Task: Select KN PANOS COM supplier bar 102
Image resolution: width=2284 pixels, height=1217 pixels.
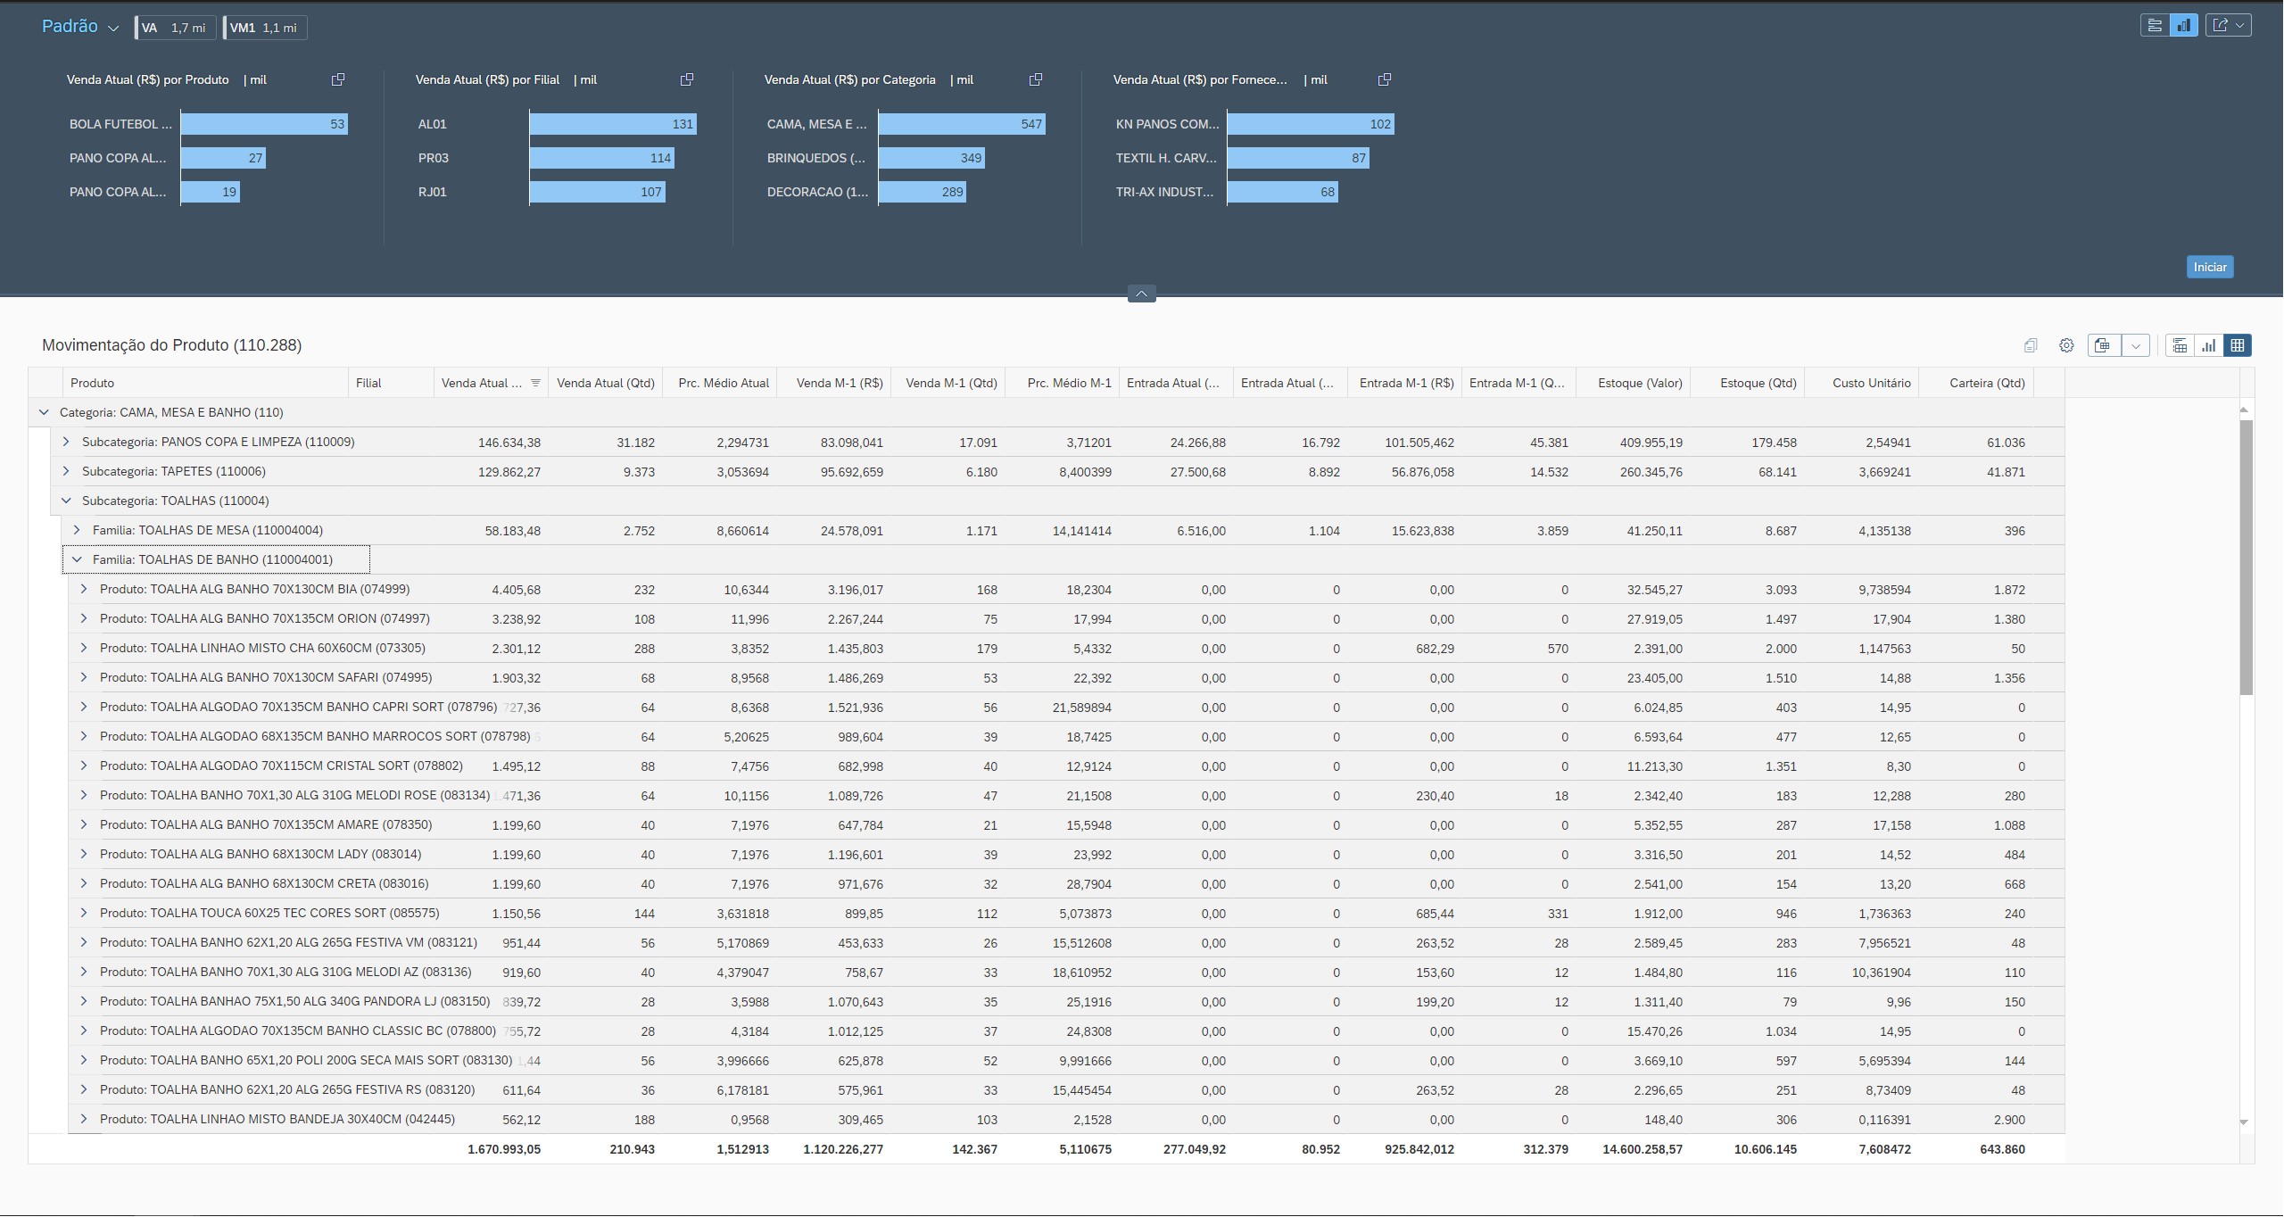Action: (x=1311, y=124)
